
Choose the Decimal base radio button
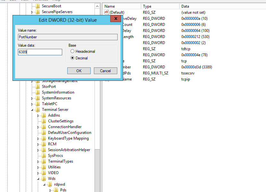pyautogui.click(x=72, y=58)
